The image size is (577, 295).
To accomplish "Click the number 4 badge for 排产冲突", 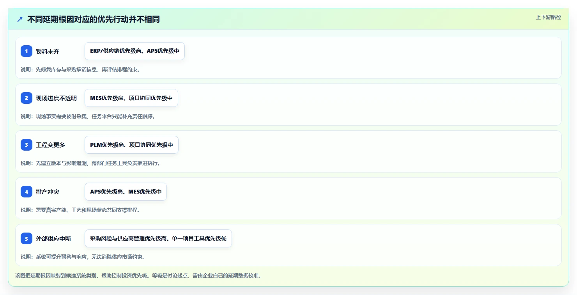I will 27,192.
